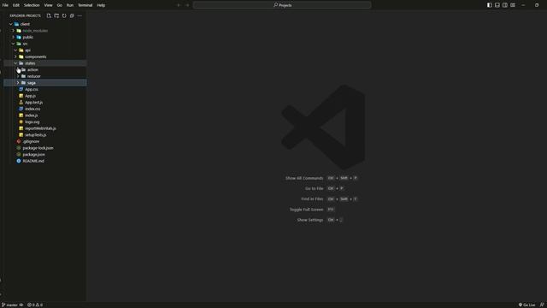547x308 pixels.
Task: Click the node_modules folder icon
Action: tap(19, 31)
